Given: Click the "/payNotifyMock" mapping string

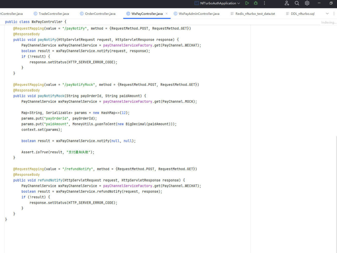Looking at the screenshot, I should click(79, 85).
